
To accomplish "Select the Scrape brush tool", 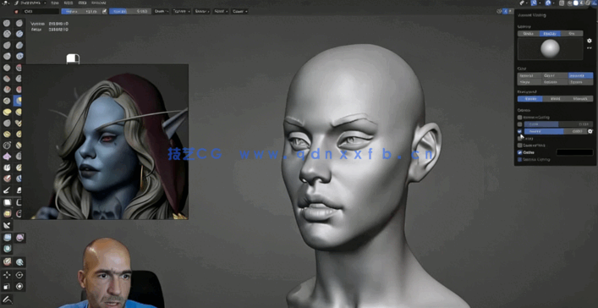I will click(x=7, y=90).
